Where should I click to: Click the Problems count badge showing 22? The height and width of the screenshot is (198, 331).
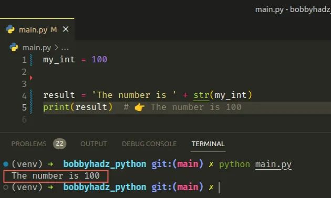click(x=59, y=144)
